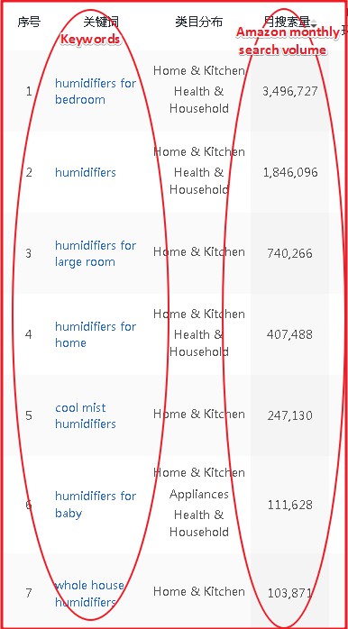Click the Appliances category in row 6
Image resolution: width=348 pixels, height=629 pixels.
click(198, 494)
